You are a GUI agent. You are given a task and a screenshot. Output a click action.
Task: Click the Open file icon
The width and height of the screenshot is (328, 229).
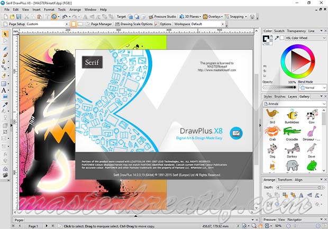click(x=12, y=16)
